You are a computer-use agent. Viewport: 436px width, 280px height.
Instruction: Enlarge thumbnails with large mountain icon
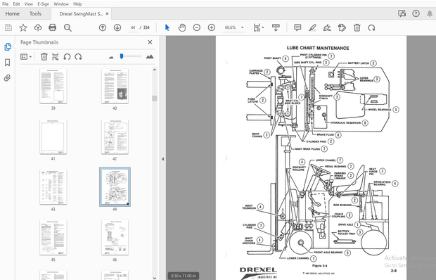point(150,57)
